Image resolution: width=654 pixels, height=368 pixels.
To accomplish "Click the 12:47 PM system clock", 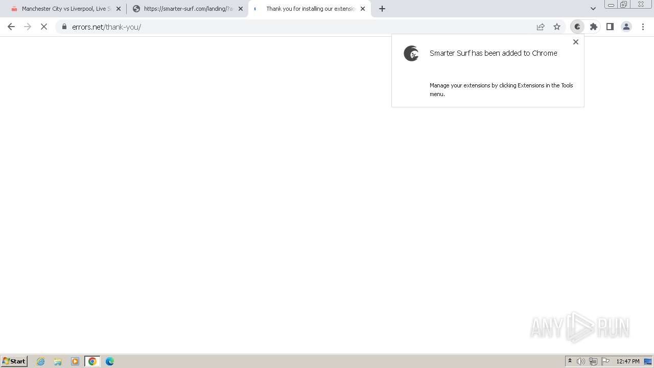I will click(x=628, y=361).
